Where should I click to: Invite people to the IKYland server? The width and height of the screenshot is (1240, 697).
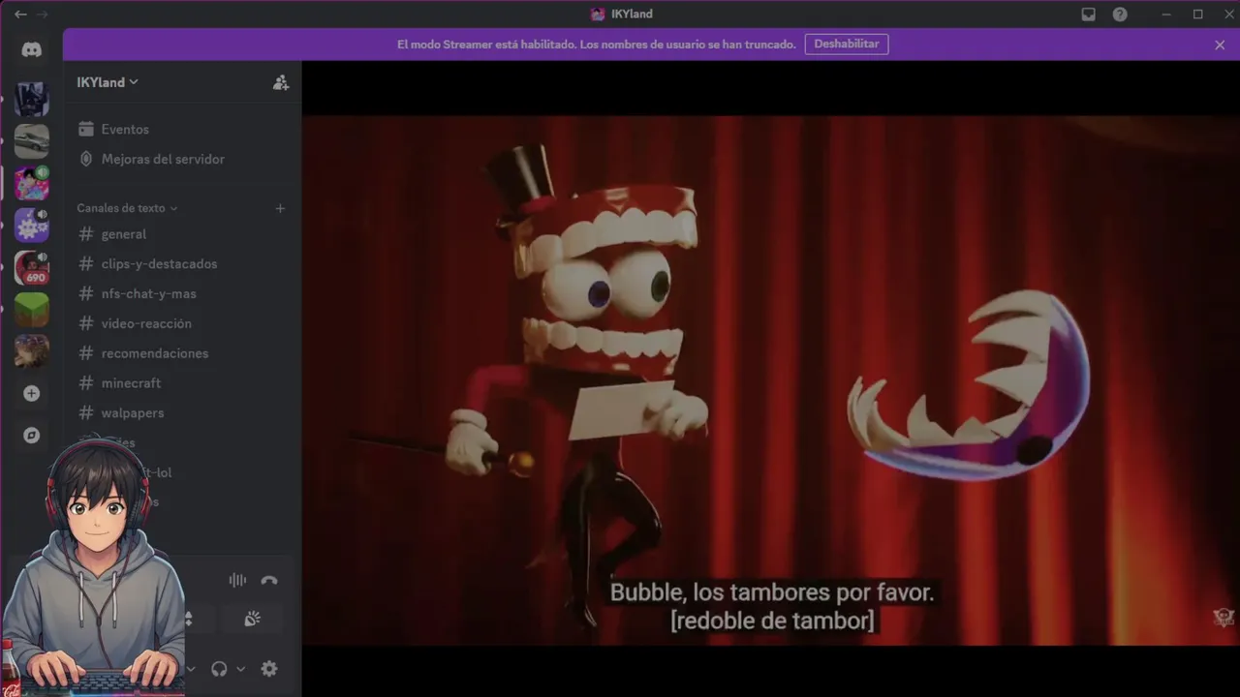click(x=281, y=82)
